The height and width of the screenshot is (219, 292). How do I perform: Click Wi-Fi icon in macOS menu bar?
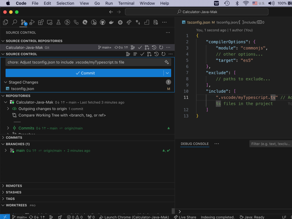pyautogui.click(x=246, y=3)
